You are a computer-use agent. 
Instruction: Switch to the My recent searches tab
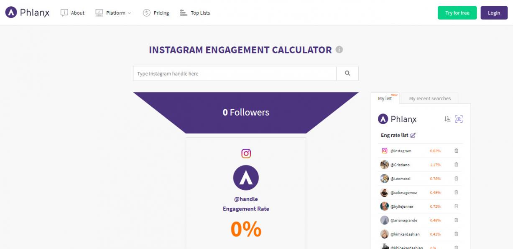coord(429,98)
